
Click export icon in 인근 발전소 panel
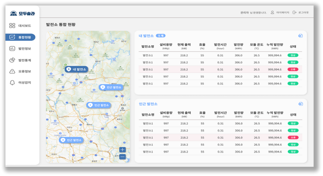click(x=301, y=104)
